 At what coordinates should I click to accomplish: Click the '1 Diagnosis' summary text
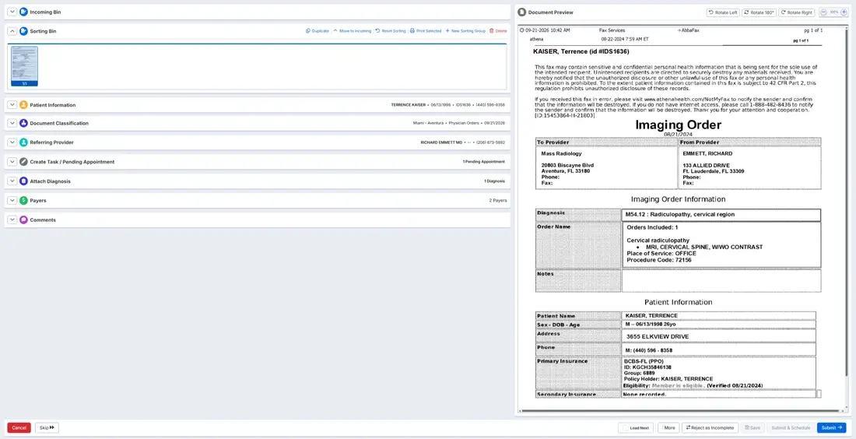tap(495, 181)
